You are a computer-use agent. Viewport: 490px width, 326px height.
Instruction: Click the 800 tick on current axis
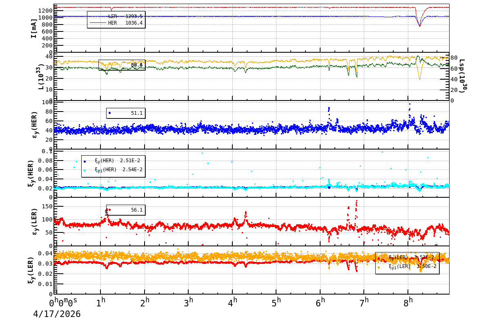47,25
